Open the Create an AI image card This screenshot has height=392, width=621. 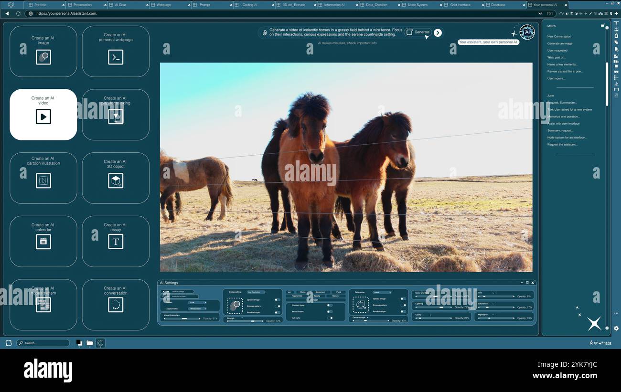pyautogui.click(x=43, y=51)
